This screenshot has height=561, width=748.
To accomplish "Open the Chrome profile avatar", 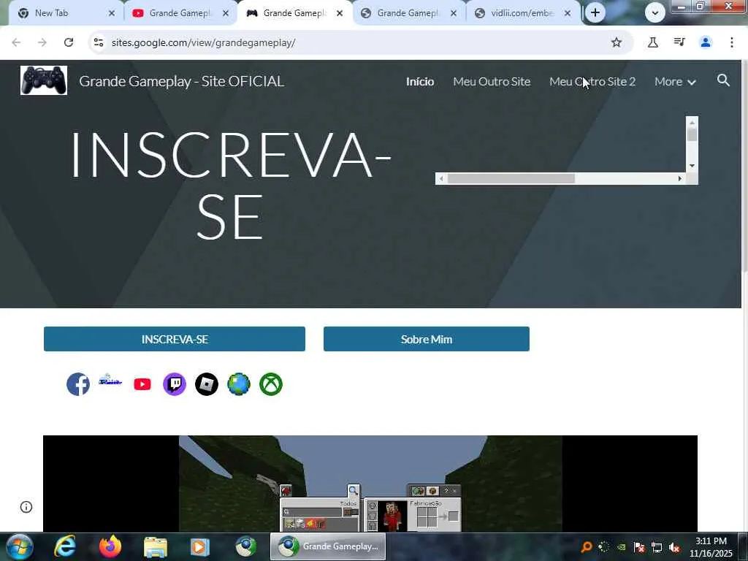I will tap(706, 42).
